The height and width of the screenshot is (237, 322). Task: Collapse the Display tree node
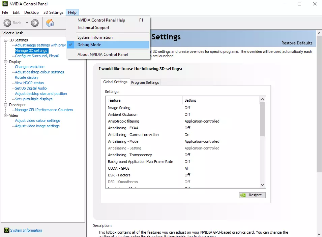click(6, 62)
